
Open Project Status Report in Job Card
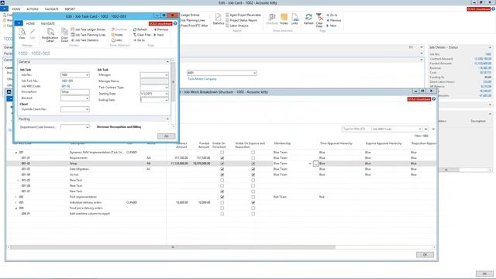pos(241,20)
